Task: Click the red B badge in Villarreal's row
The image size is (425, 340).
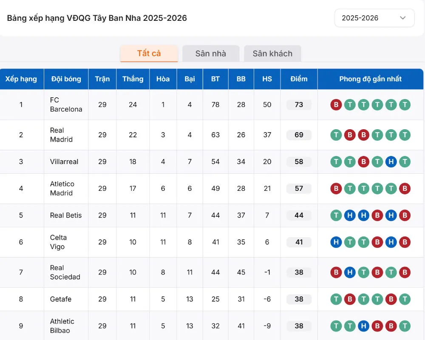Action: [x=363, y=161]
